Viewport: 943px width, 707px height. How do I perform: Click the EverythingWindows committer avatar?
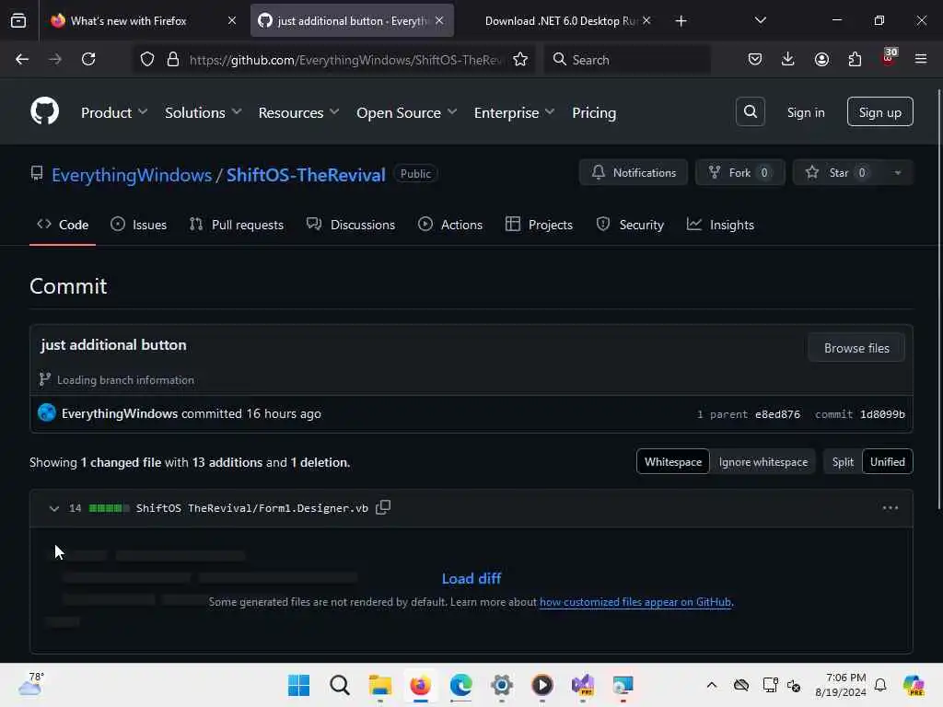(x=47, y=413)
